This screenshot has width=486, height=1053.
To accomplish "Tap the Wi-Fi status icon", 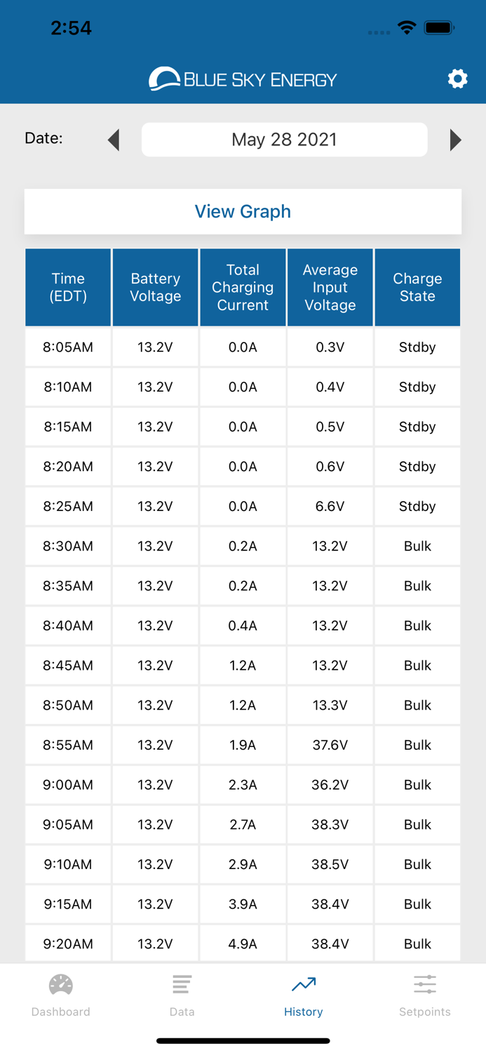I will (407, 28).
